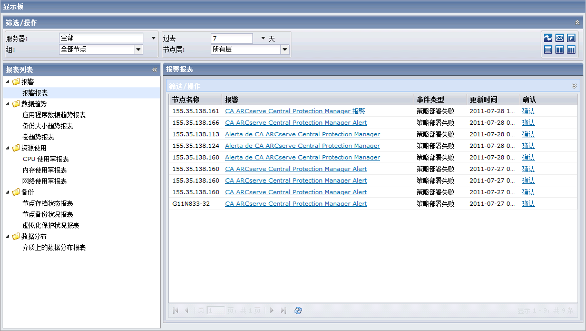Screen dimensions: 586x331
Task: Open alert link for node 155.35.138.161
Action: 295,111
